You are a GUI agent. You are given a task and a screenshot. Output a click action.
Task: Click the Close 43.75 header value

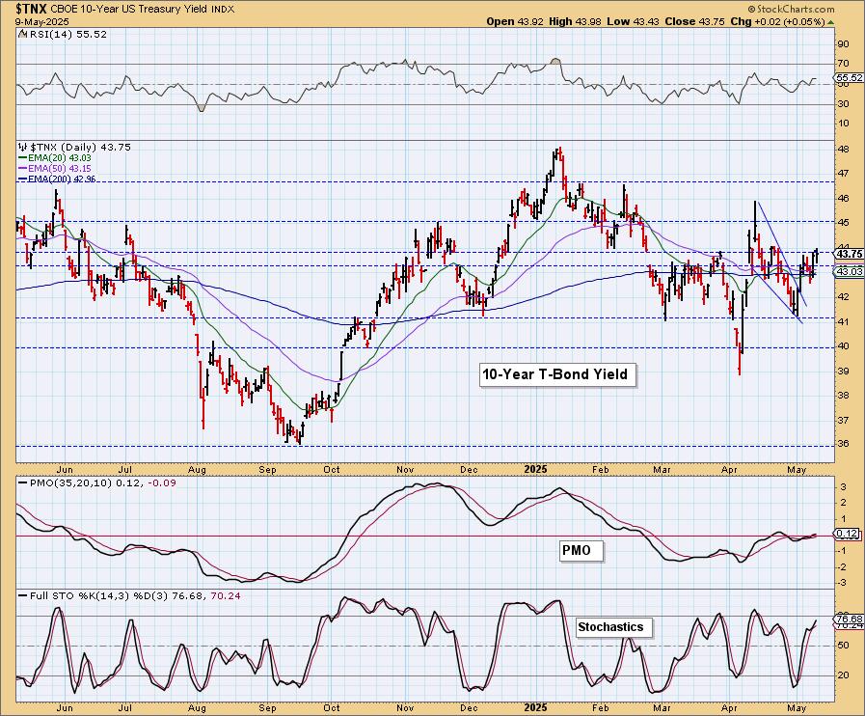click(x=694, y=21)
